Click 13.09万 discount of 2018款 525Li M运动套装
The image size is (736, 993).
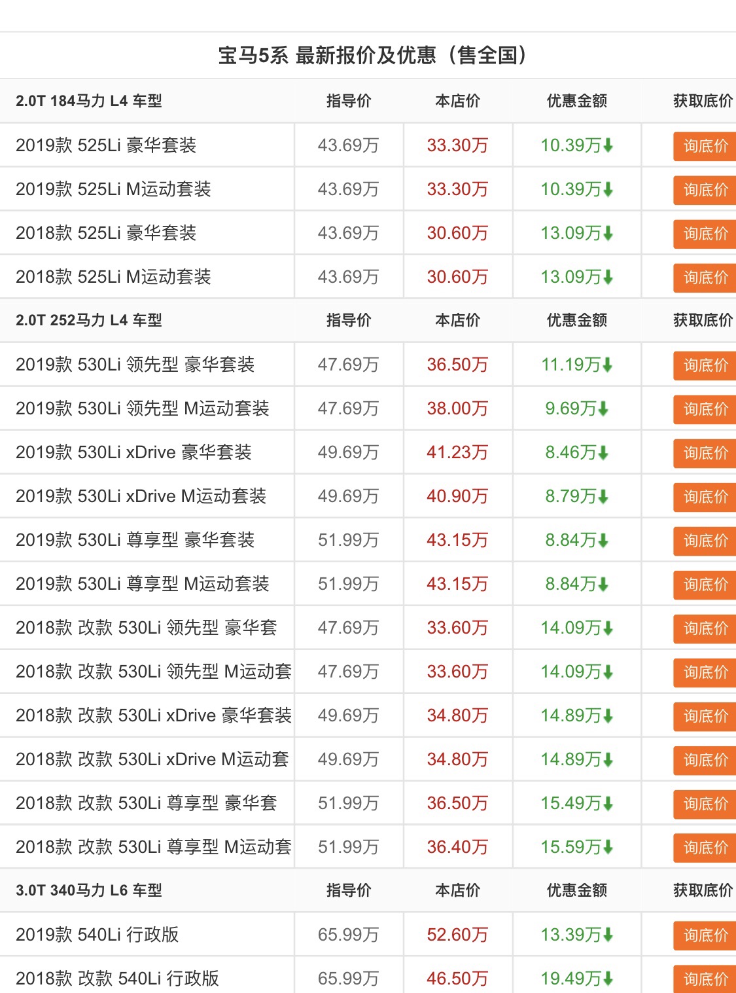[577, 277]
